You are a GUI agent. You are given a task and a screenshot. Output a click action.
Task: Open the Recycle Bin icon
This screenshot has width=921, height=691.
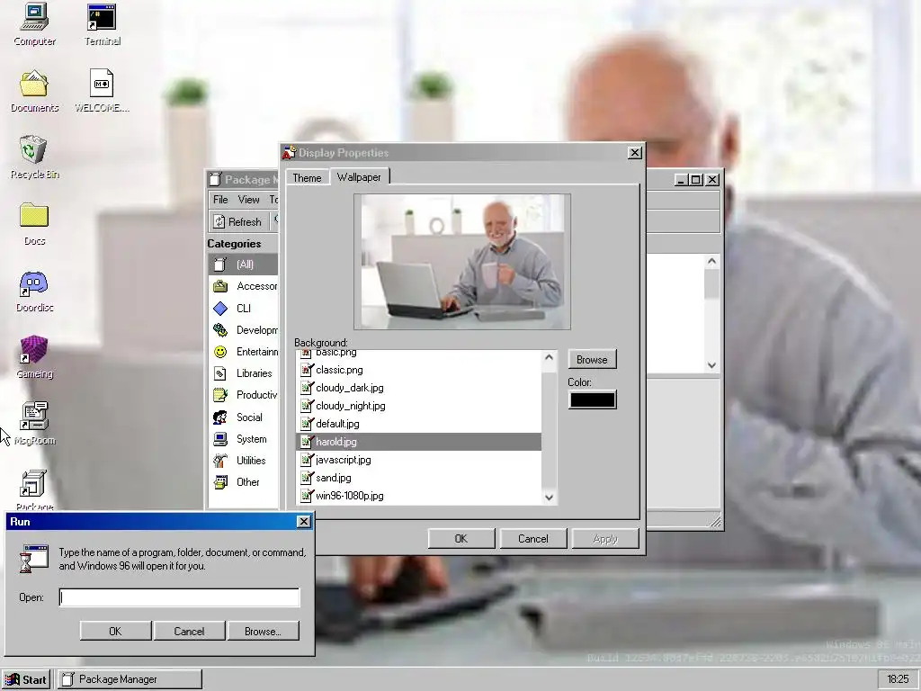34,157
